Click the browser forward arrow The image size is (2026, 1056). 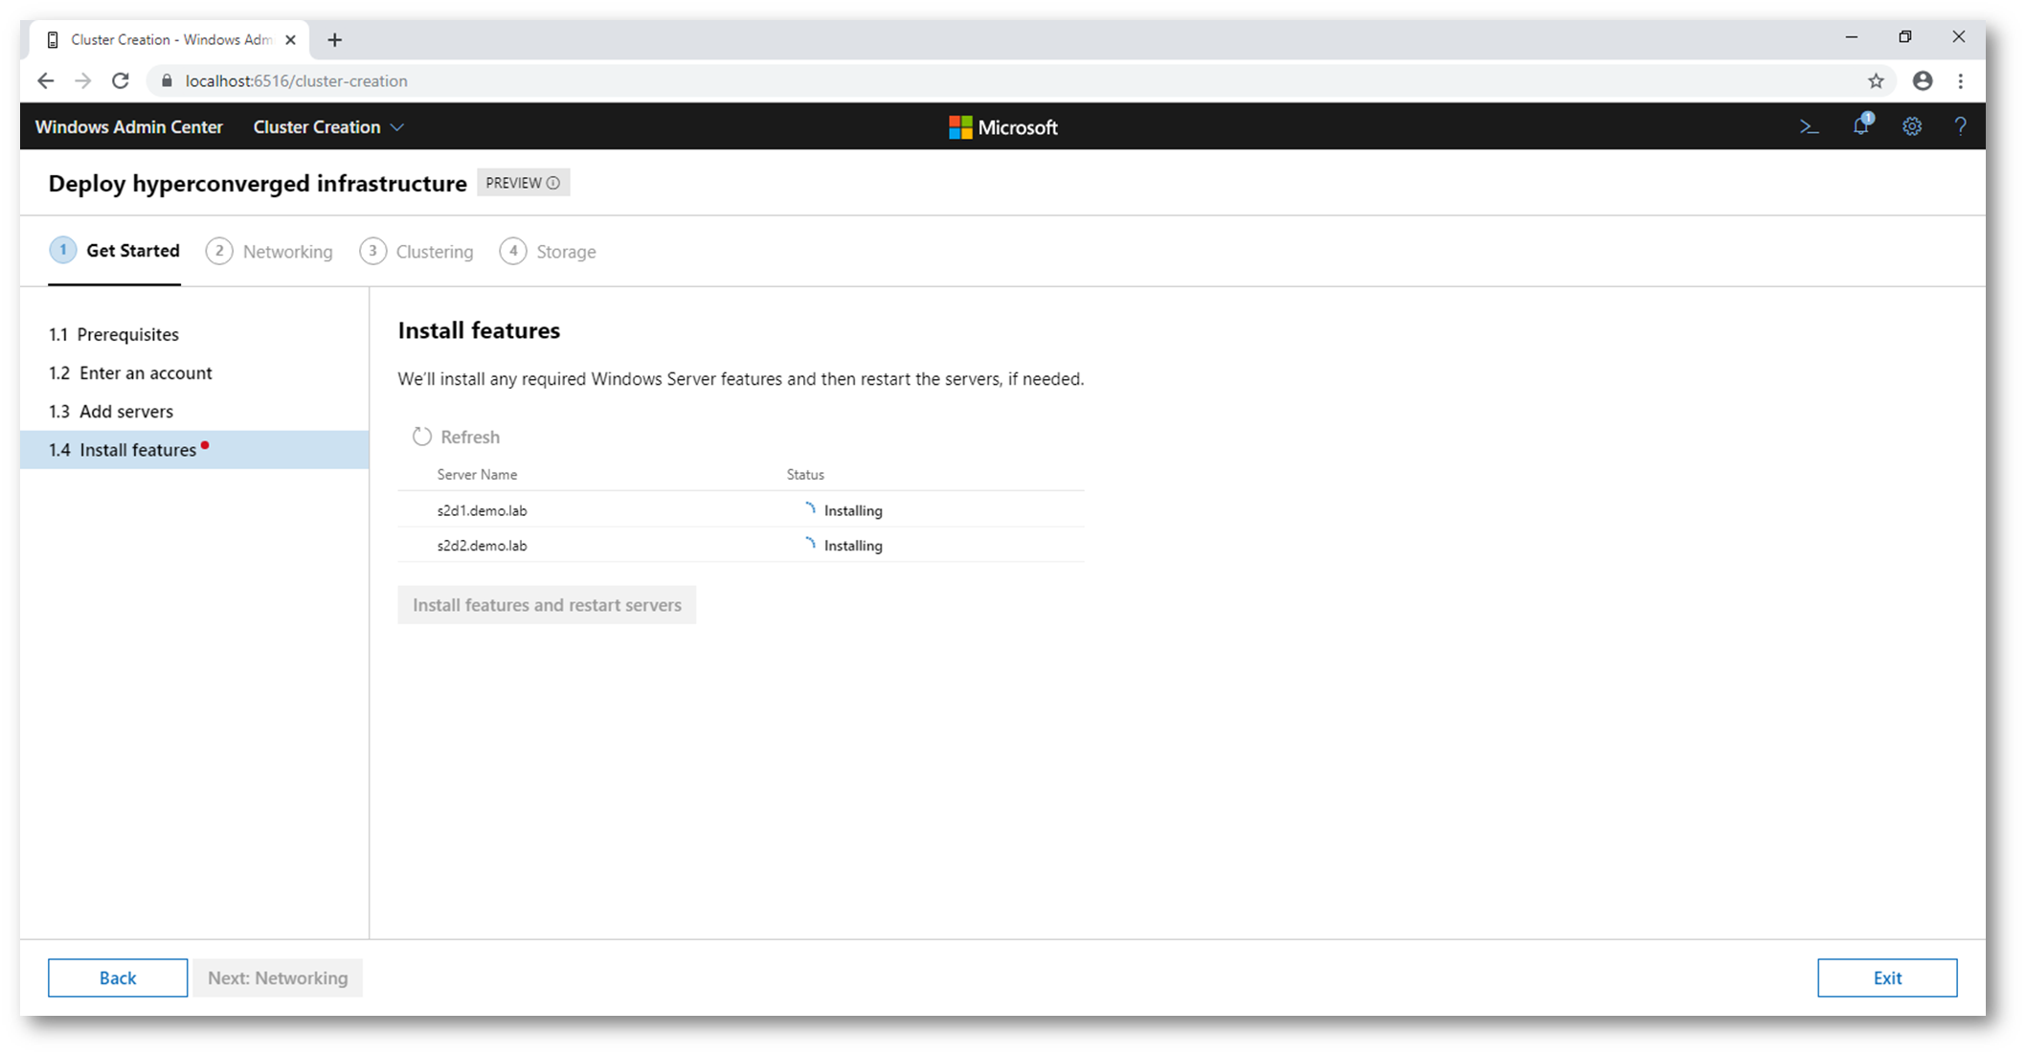coord(82,81)
